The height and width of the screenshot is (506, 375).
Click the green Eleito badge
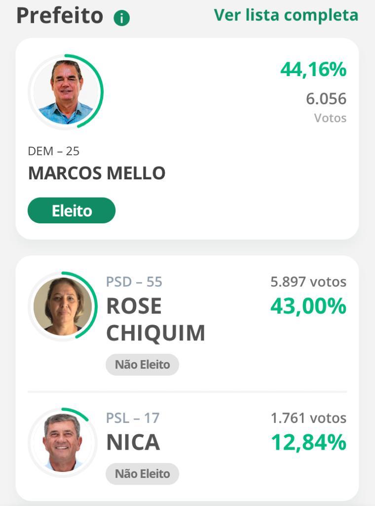(x=72, y=211)
